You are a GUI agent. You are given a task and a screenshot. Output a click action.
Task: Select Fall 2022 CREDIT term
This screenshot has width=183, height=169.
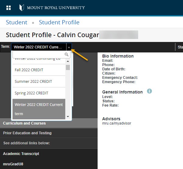[x=39, y=70]
